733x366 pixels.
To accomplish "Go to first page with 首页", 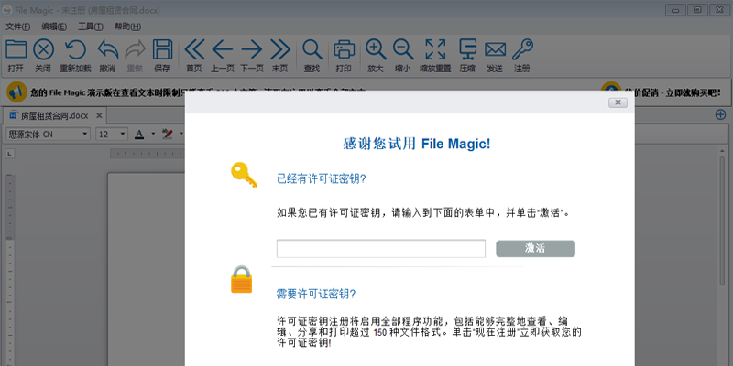I will [194, 49].
